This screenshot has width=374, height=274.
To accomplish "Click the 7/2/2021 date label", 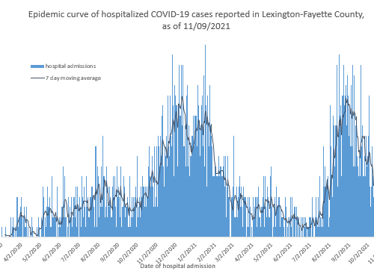I will tap(301, 252).
